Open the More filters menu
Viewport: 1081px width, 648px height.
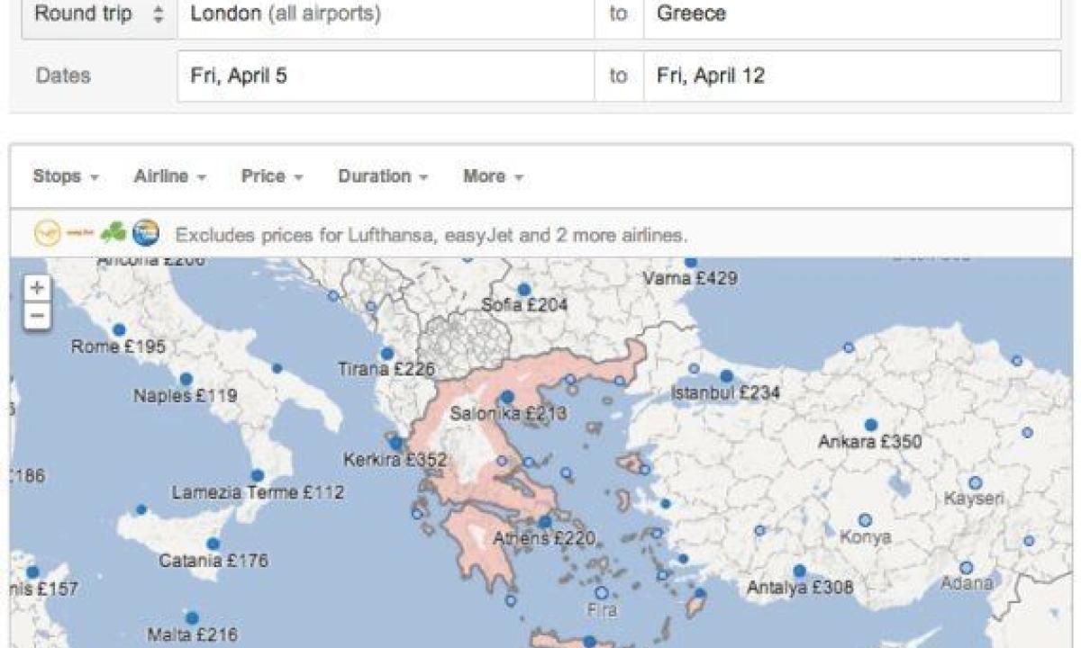tap(492, 176)
